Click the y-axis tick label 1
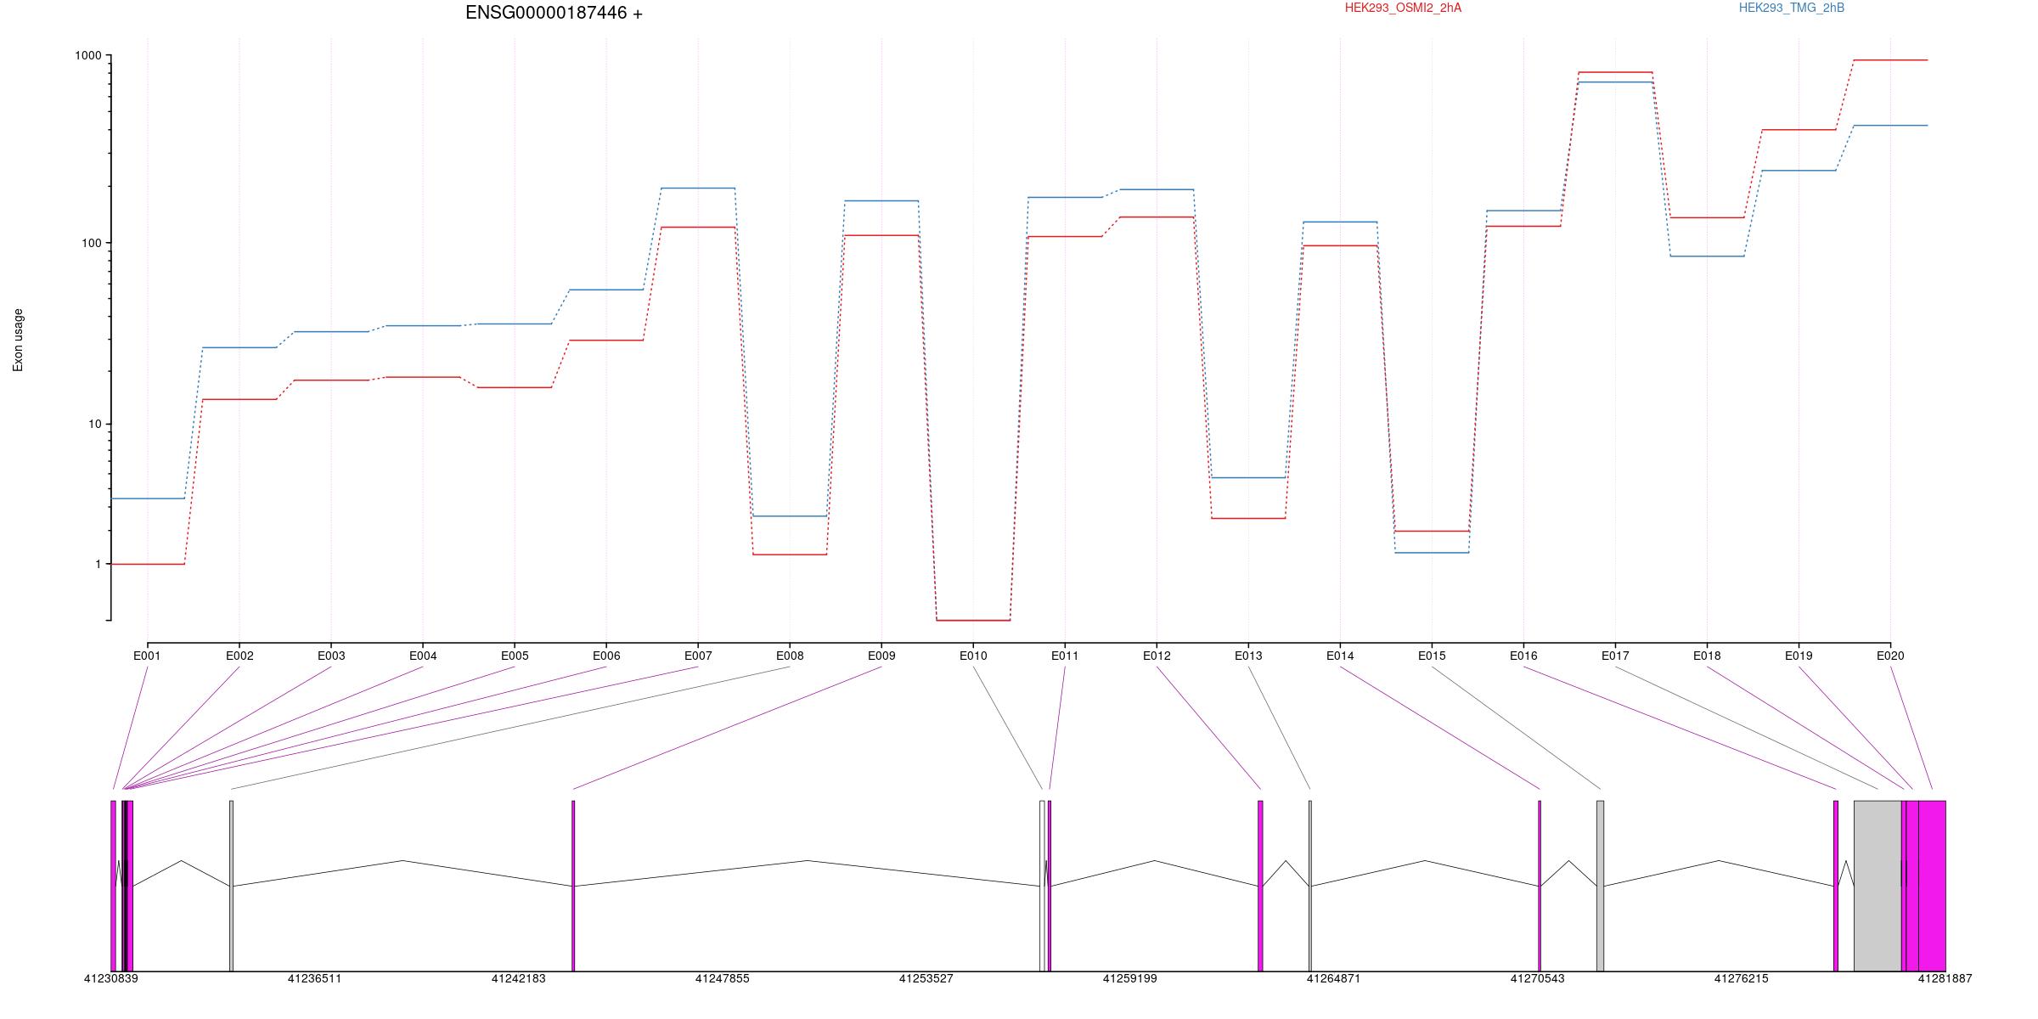Image resolution: width=2038 pixels, height=1019 pixels. (98, 564)
